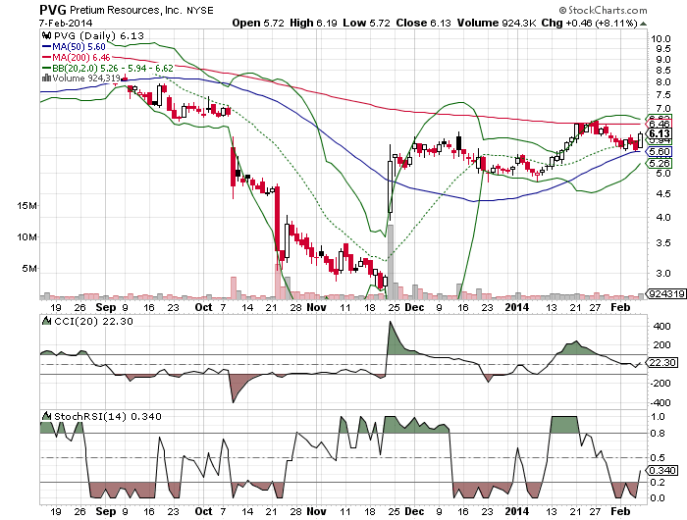Click the 7-Feb-2014 date label
The image size is (687, 520).
coord(66,24)
